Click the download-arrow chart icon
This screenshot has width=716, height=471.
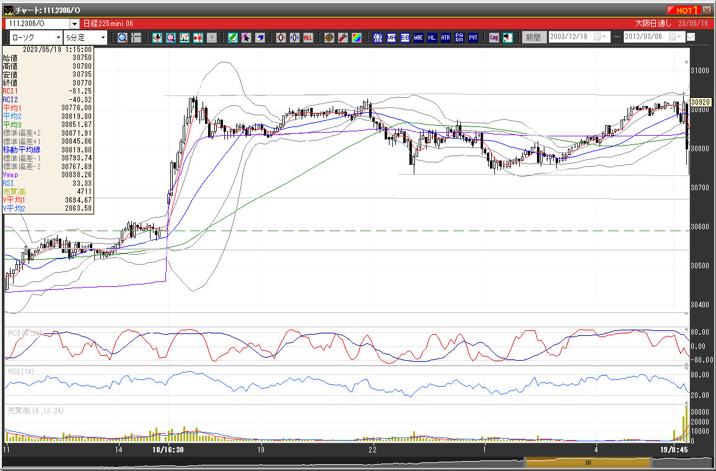157,37
